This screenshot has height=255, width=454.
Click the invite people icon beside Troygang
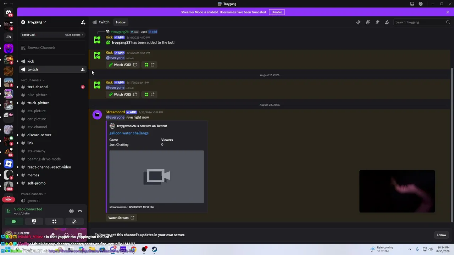click(83, 22)
